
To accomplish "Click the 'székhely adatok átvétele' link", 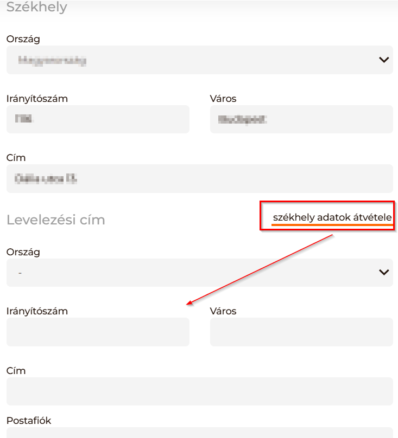I will (x=332, y=218).
